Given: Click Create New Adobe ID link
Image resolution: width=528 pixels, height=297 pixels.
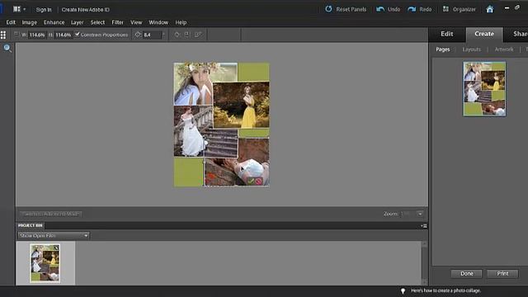Looking at the screenshot, I should click(x=86, y=9).
